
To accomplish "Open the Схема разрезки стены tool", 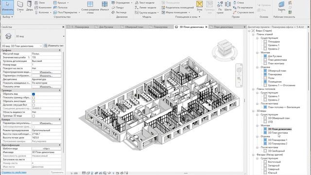I will 90,7.
